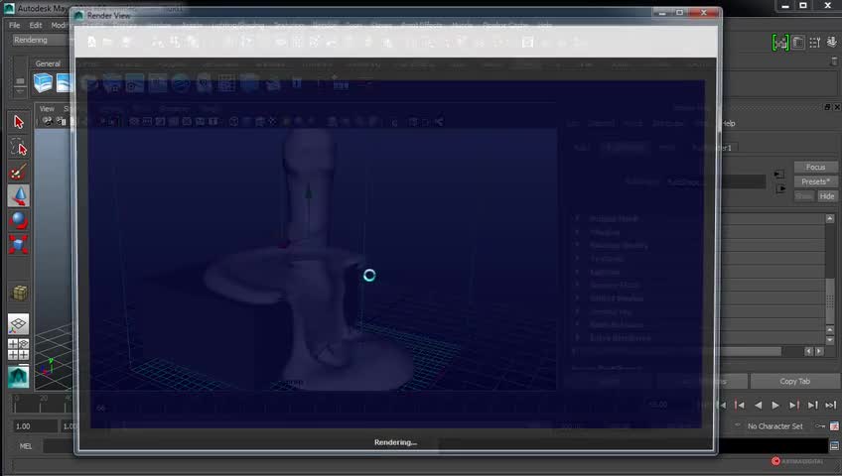842x476 pixels.
Task: Click the Focus button
Action: pos(815,168)
